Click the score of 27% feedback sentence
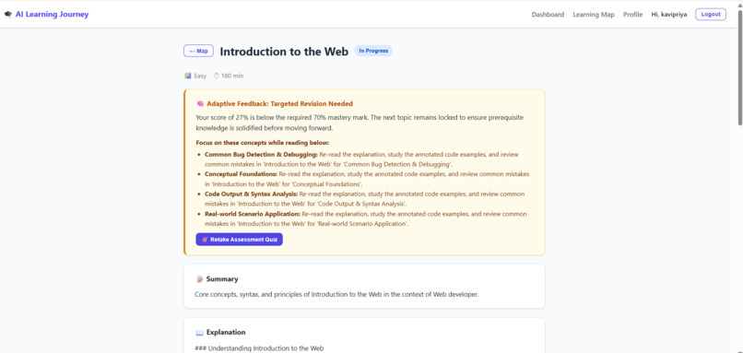 [x=360, y=123]
